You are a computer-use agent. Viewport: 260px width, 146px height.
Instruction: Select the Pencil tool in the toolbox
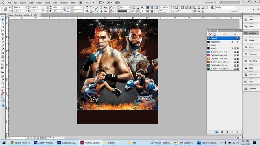pyautogui.click(x=3, y=49)
